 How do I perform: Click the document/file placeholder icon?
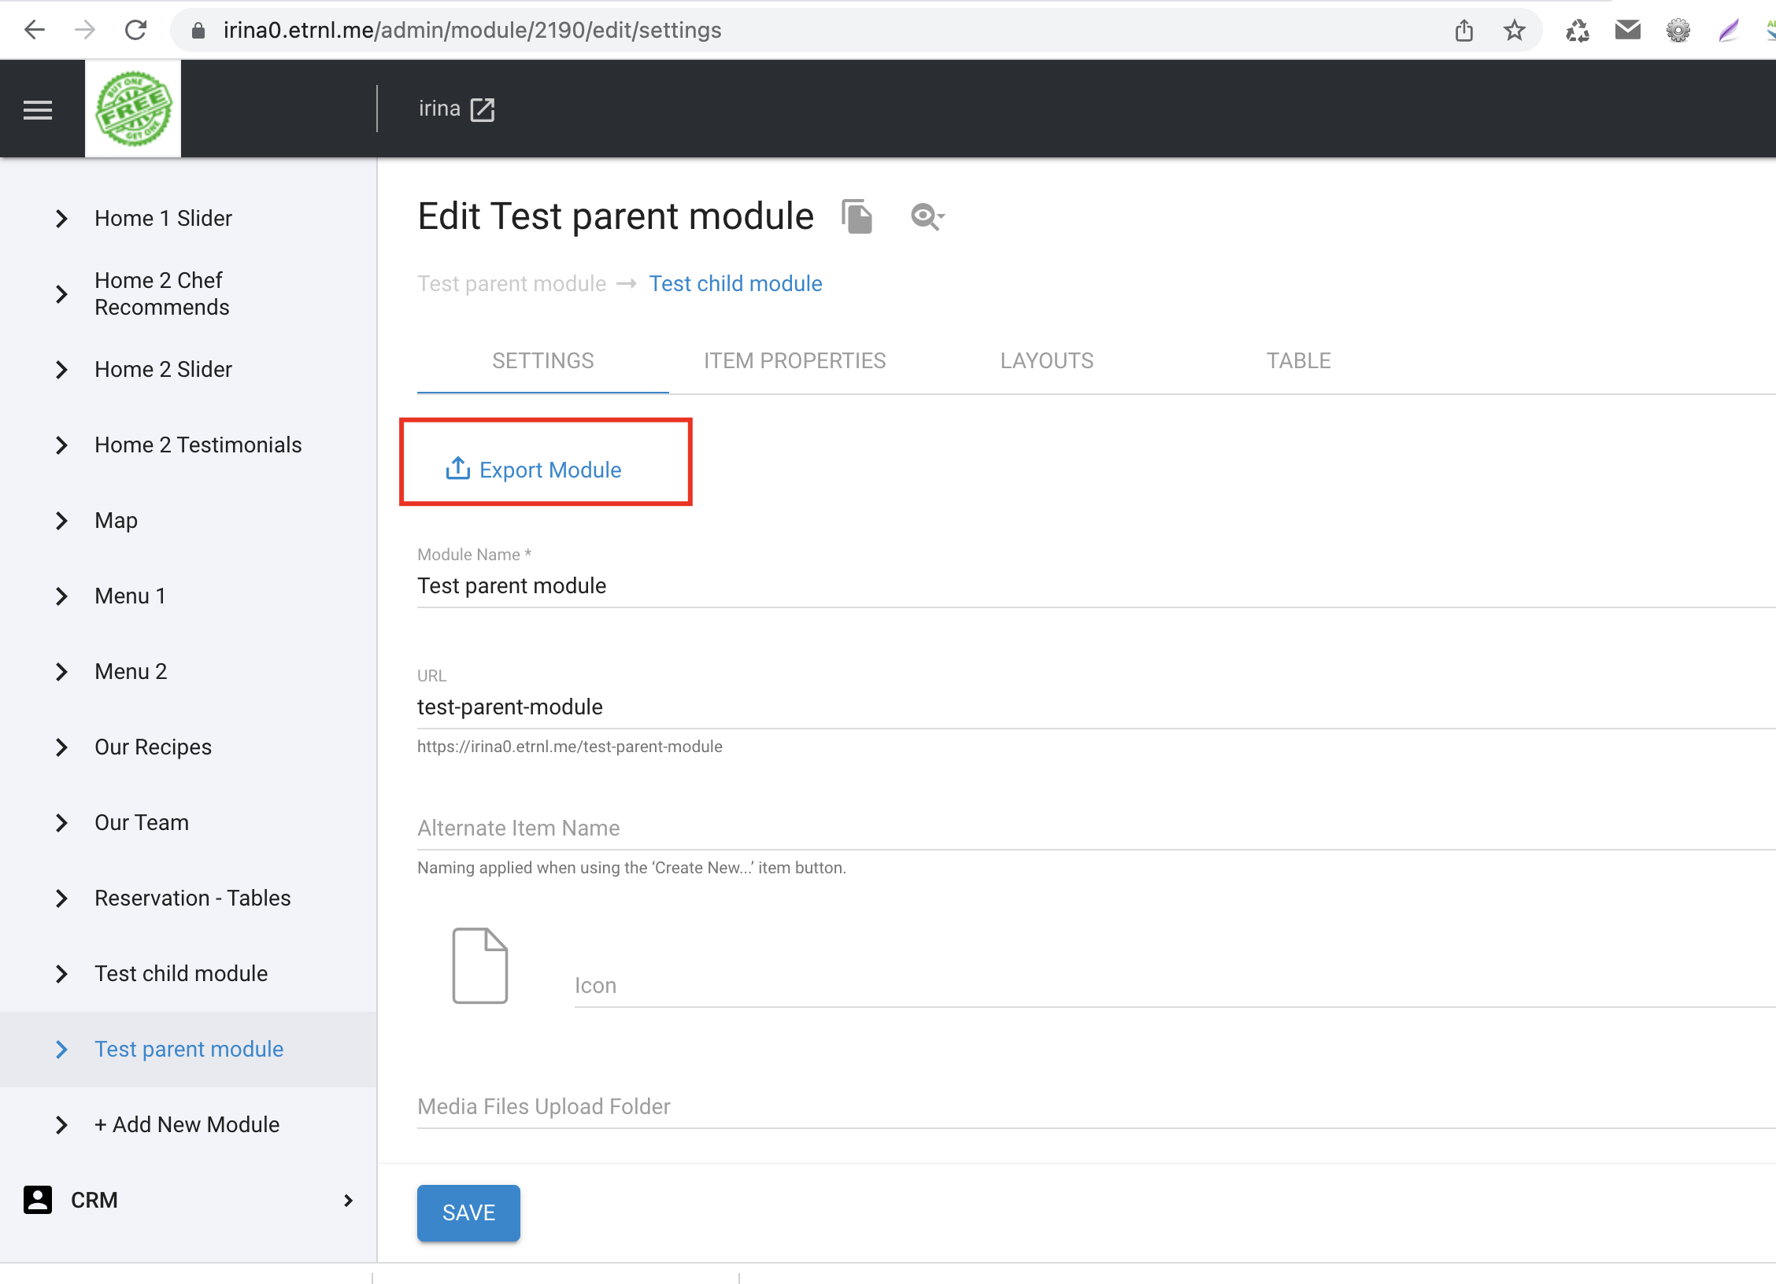479,966
